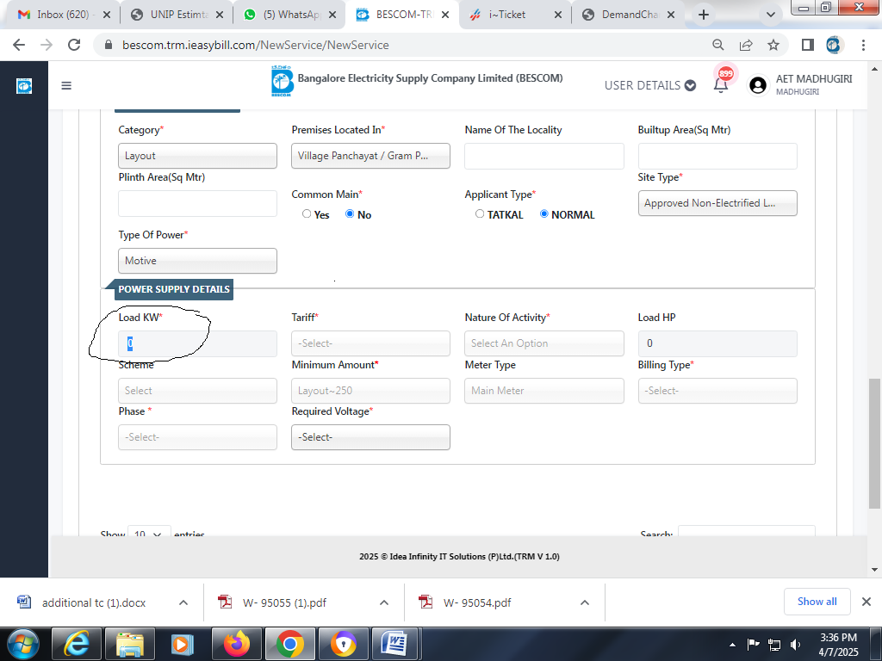Viewport: 882px width, 661px height.
Task: Open the Premises Located In dropdown
Action: (x=370, y=156)
